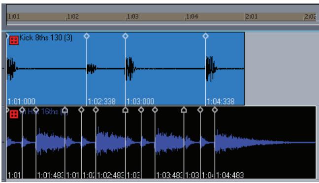Click the 1:02:483 label in the hi-hat clip
This screenshot has width=319, height=183.
click(110, 175)
